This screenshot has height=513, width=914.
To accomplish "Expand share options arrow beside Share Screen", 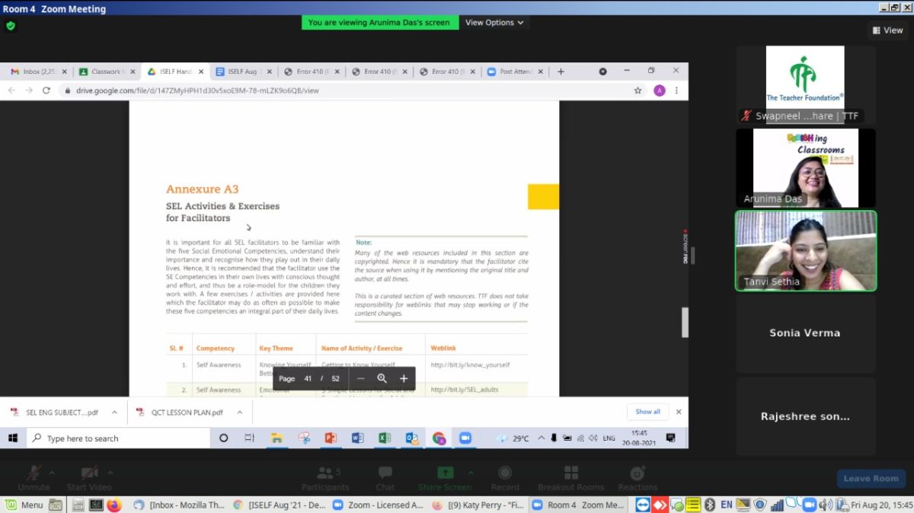I will pos(471,472).
